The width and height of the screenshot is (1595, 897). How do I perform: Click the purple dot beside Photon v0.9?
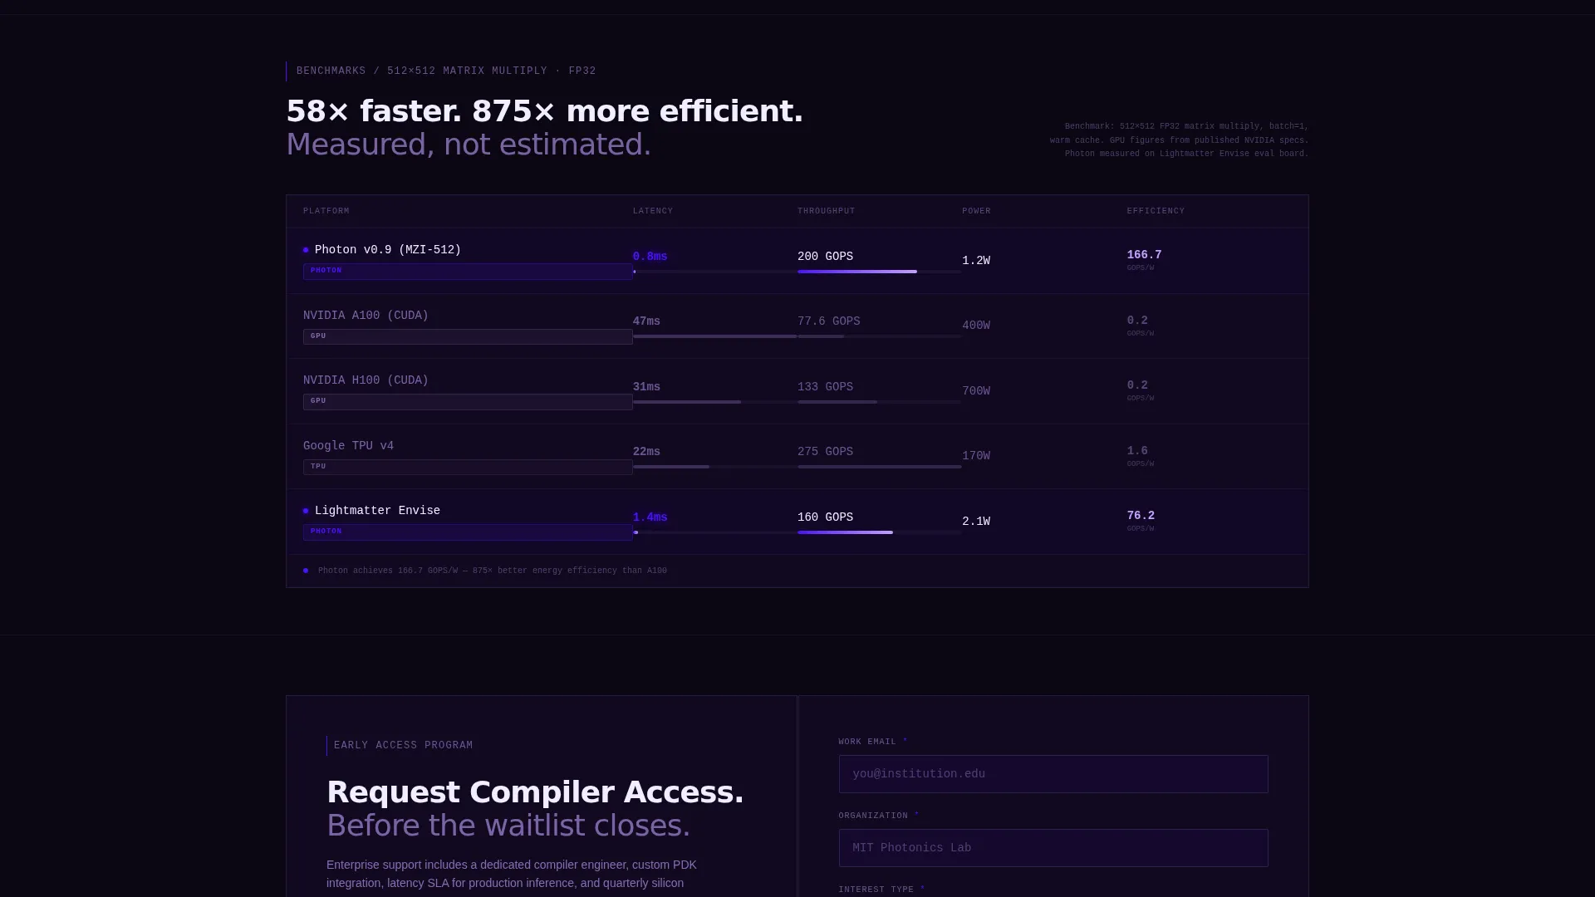point(306,250)
